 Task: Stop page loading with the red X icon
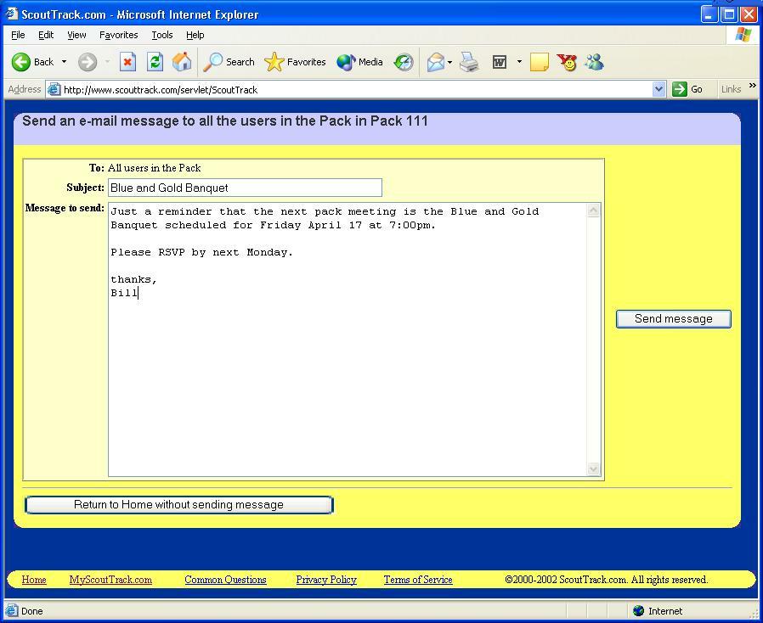127,62
